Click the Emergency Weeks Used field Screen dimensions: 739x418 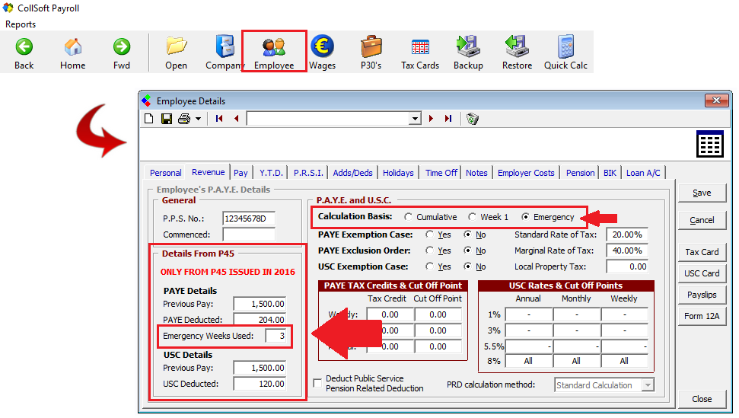279,336
